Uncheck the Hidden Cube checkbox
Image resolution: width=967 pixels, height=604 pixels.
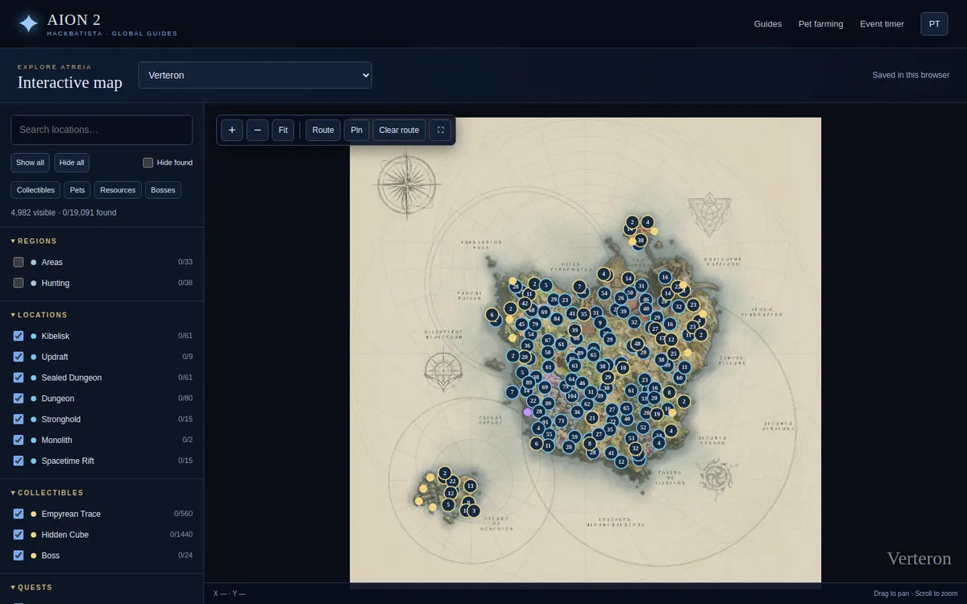[x=19, y=535]
